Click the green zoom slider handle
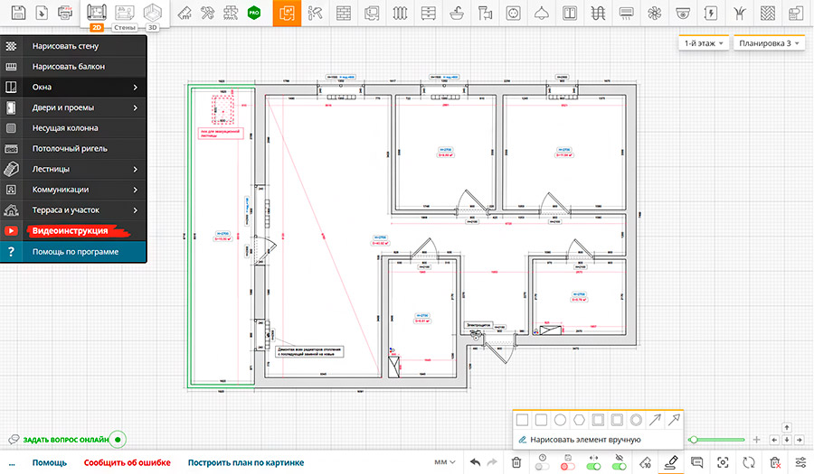 [x=693, y=440]
